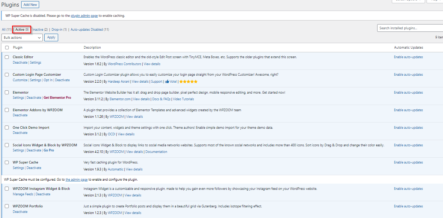Viewport: 443px width, 218px height.
Task: Check the Custom Login Page Customizer checkbox
Action: tap(7, 75)
